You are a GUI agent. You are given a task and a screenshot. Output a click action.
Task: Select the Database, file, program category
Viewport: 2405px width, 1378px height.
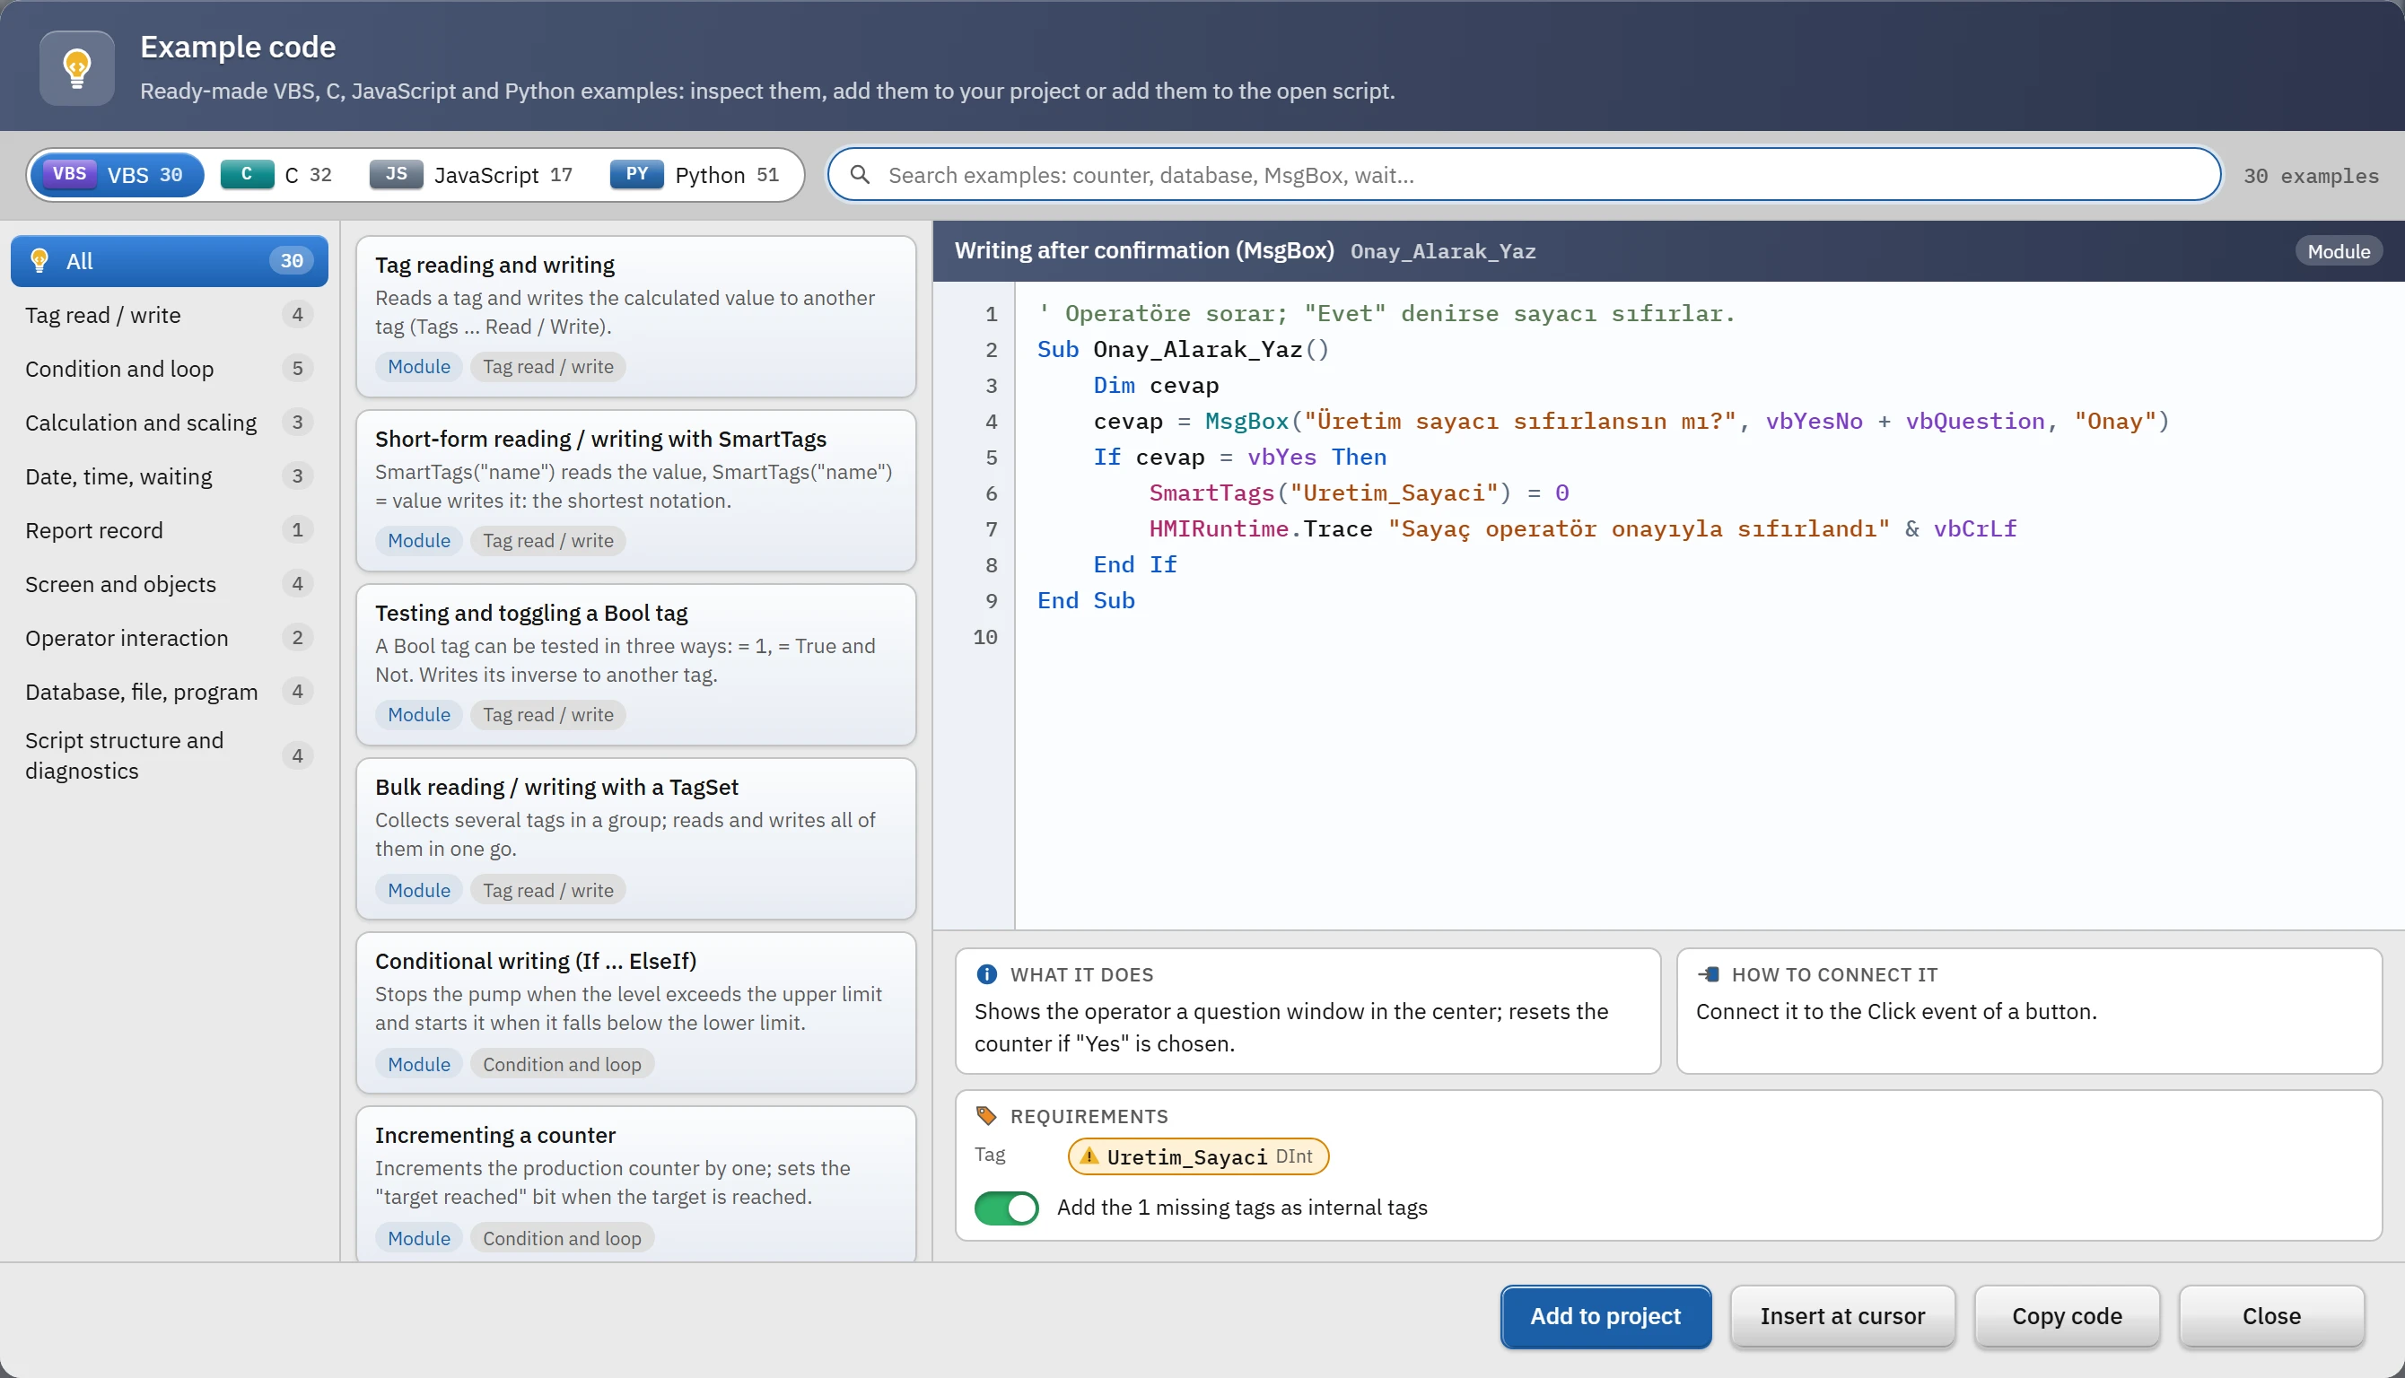click(x=170, y=692)
